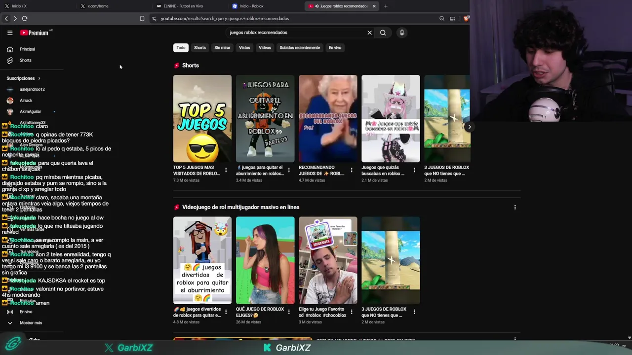
Task: Go forward one page in the browser
Action: pos(15,18)
